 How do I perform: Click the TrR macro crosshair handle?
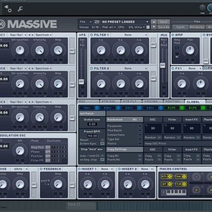184,184
